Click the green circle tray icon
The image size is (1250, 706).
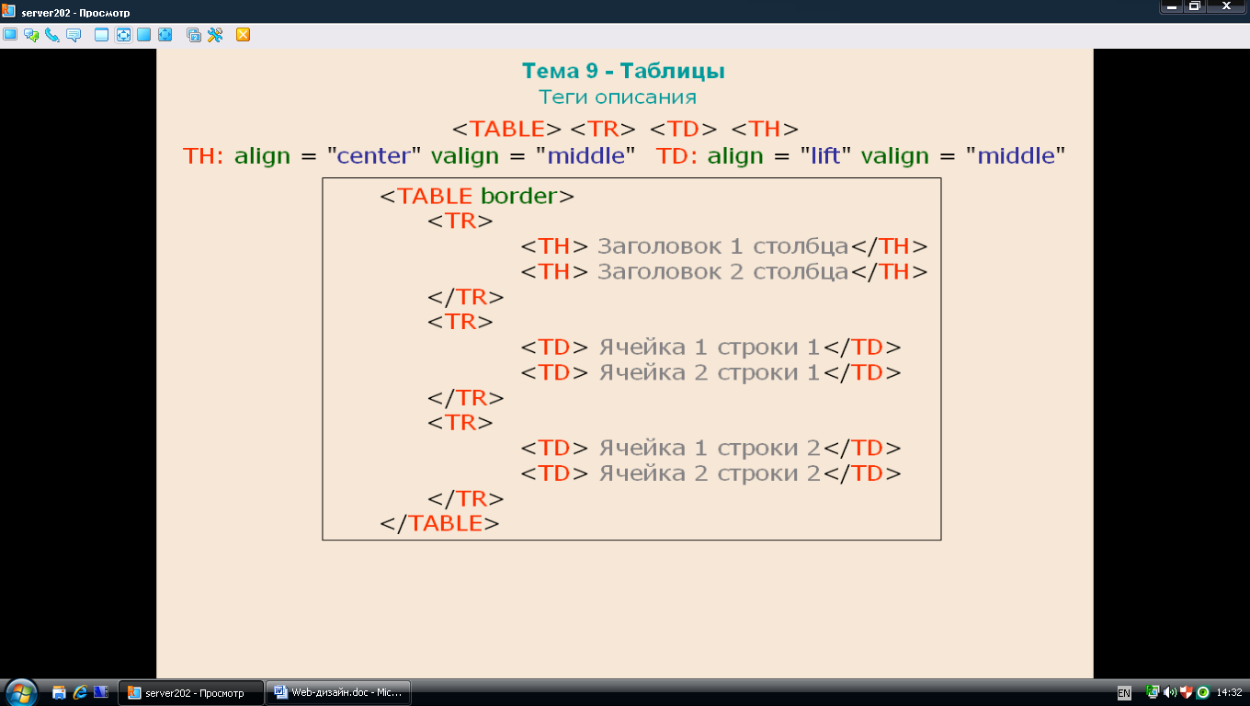tap(1202, 692)
